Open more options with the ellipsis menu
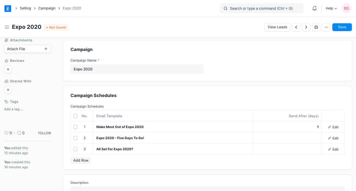356x191 pixels. [x=326, y=27]
